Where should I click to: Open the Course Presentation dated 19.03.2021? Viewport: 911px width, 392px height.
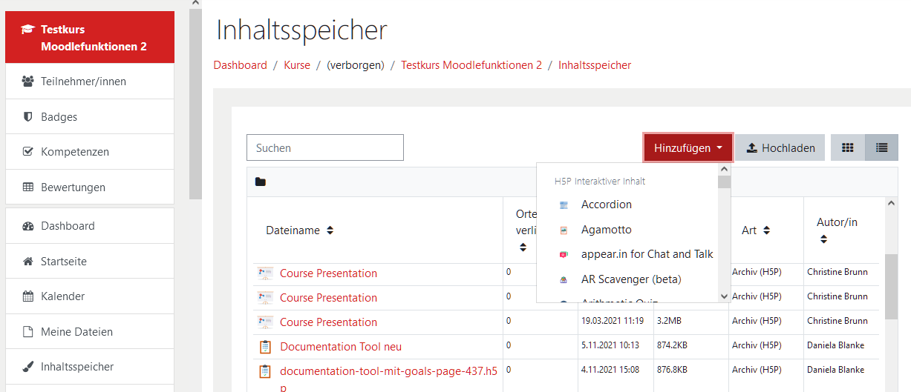328,322
